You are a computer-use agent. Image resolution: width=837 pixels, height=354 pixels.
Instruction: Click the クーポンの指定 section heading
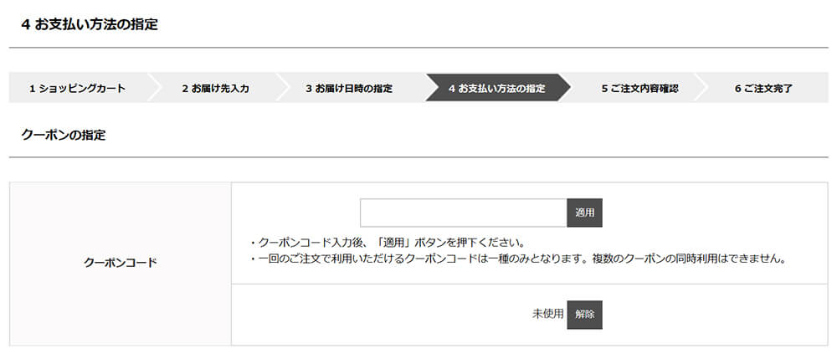point(64,136)
